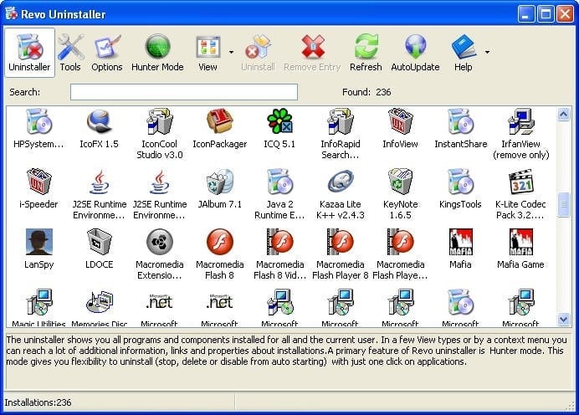Click the scrollbar up arrow
Image resolution: width=579 pixels, height=415 pixels.
pos(563,115)
